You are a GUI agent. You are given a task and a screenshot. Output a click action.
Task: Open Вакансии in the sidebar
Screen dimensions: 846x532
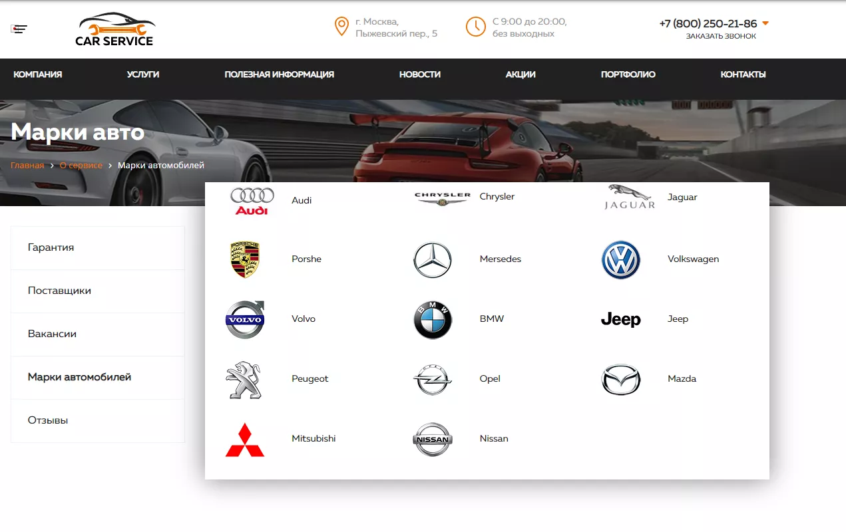pyautogui.click(x=98, y=334)
